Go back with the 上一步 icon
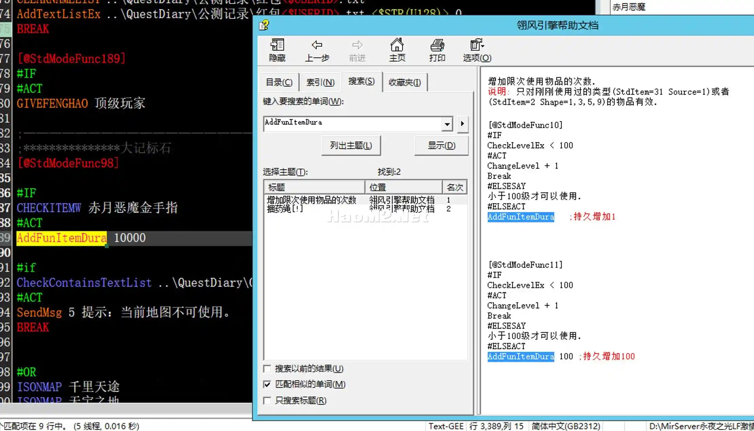This screenshot has height=431, width=754. pos(317,50)
